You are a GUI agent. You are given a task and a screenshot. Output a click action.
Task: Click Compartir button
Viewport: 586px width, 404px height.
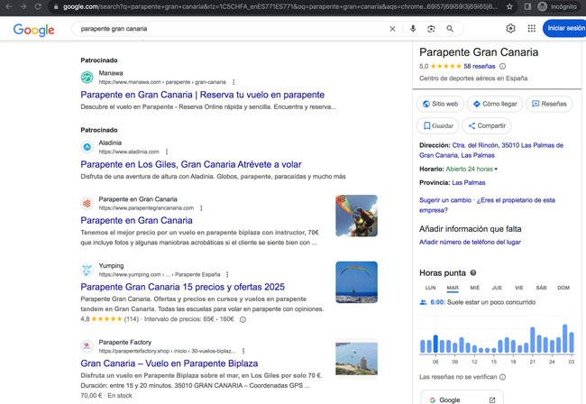click(487, 125)
